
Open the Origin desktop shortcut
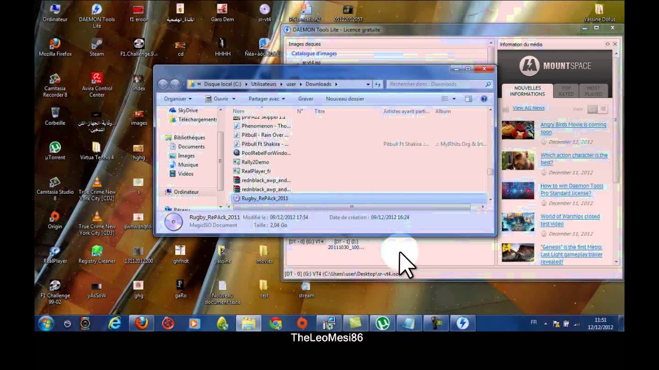point(55,220)
